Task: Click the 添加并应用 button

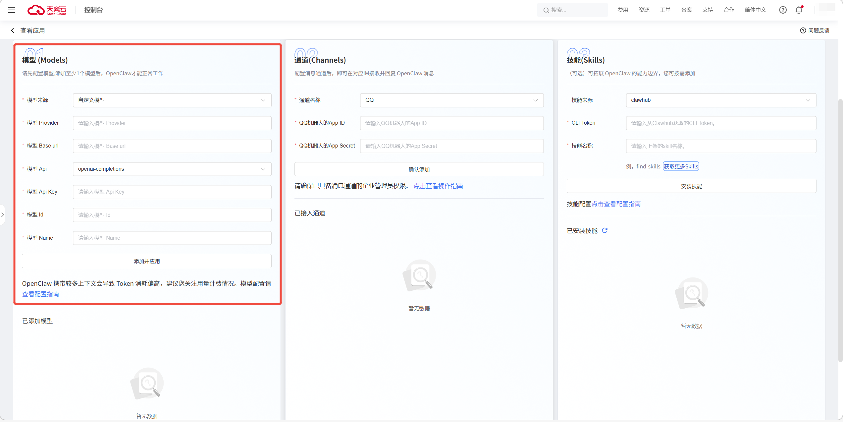Action: point(147,261)
